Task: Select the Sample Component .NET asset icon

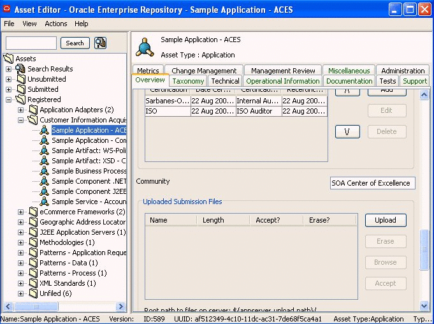Action: pos(44,181)
